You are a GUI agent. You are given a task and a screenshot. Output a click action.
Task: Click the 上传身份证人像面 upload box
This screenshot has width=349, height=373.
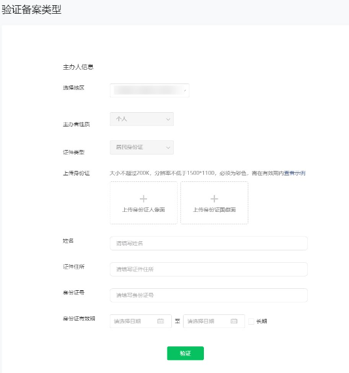[x=144, y=203]
